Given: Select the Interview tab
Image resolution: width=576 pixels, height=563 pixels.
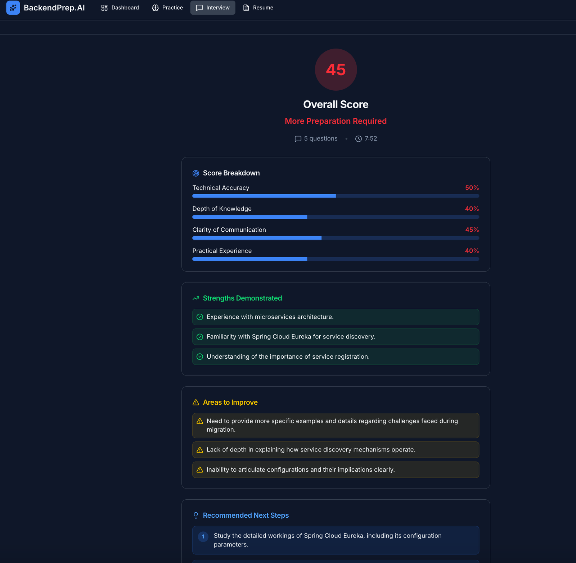Looking at the screenshot, I should 213,8.
